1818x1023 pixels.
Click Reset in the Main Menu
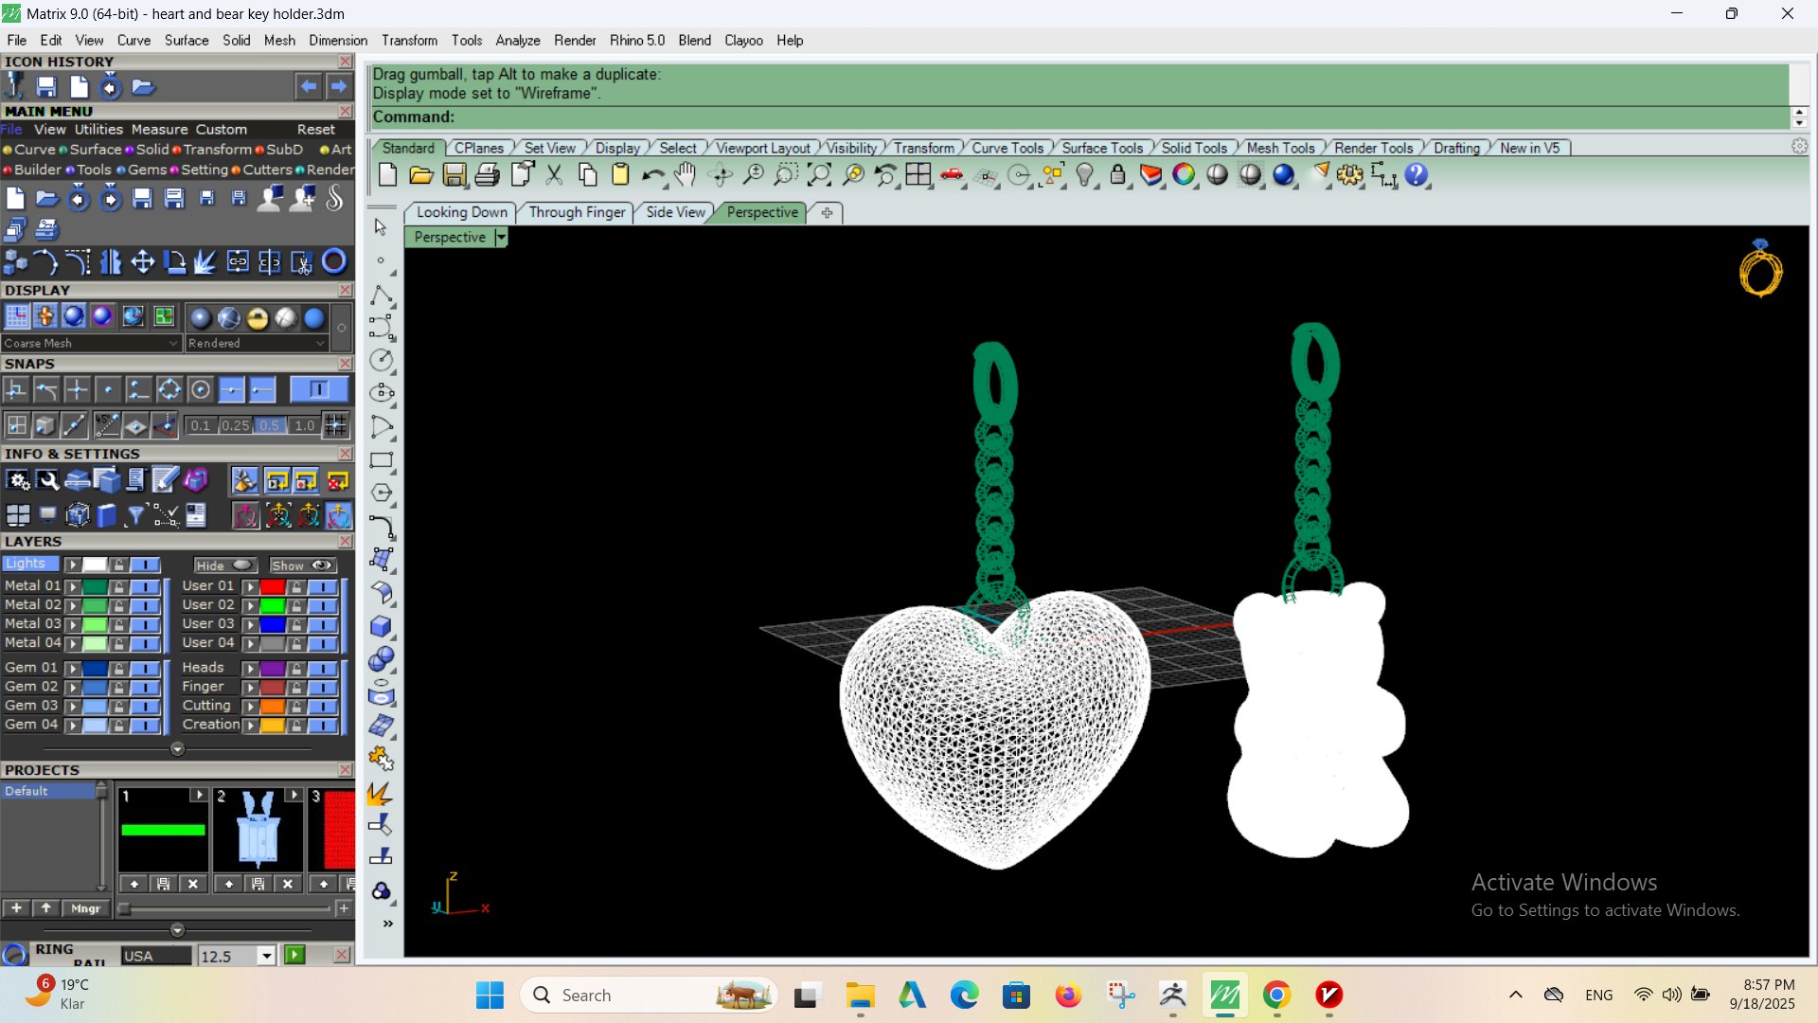coord(316,130)
